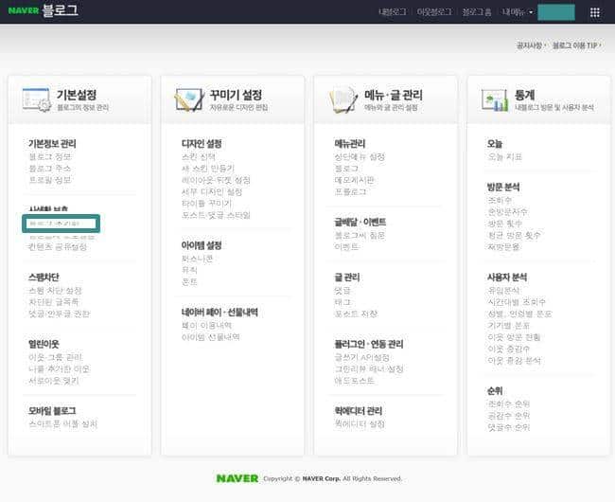The width and height of the screenshot is (615, 502).
Task: Open 블로그 정보 settings
Action: 50,156
